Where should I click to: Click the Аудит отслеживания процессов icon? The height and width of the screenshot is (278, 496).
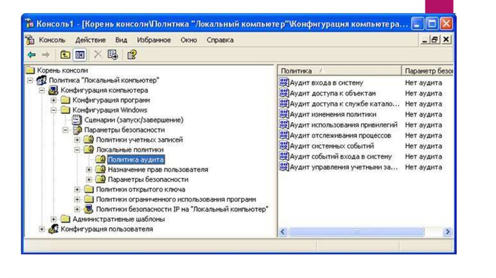point(284,135)
